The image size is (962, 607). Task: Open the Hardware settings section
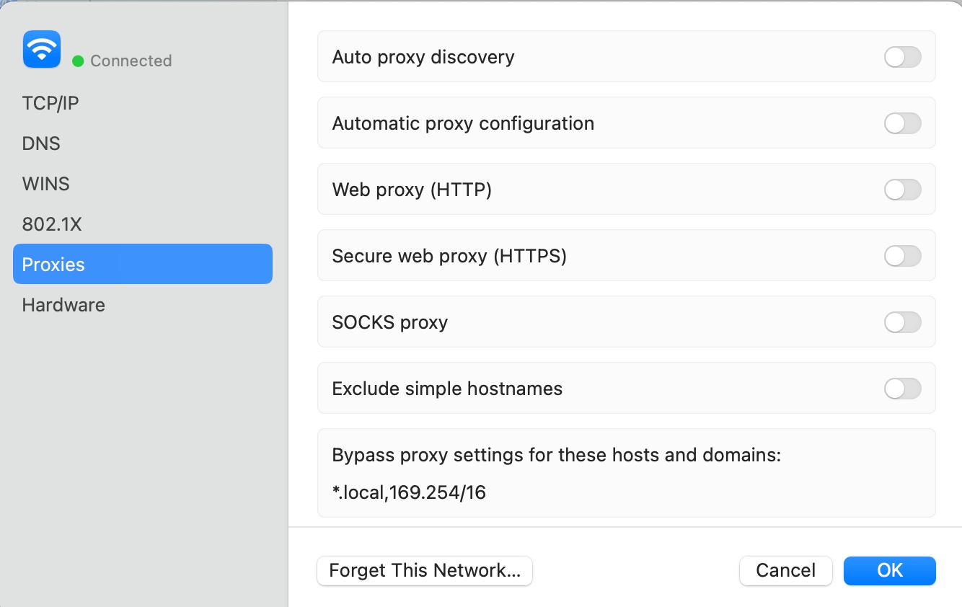pyautogui.click(x=63, y=305)
